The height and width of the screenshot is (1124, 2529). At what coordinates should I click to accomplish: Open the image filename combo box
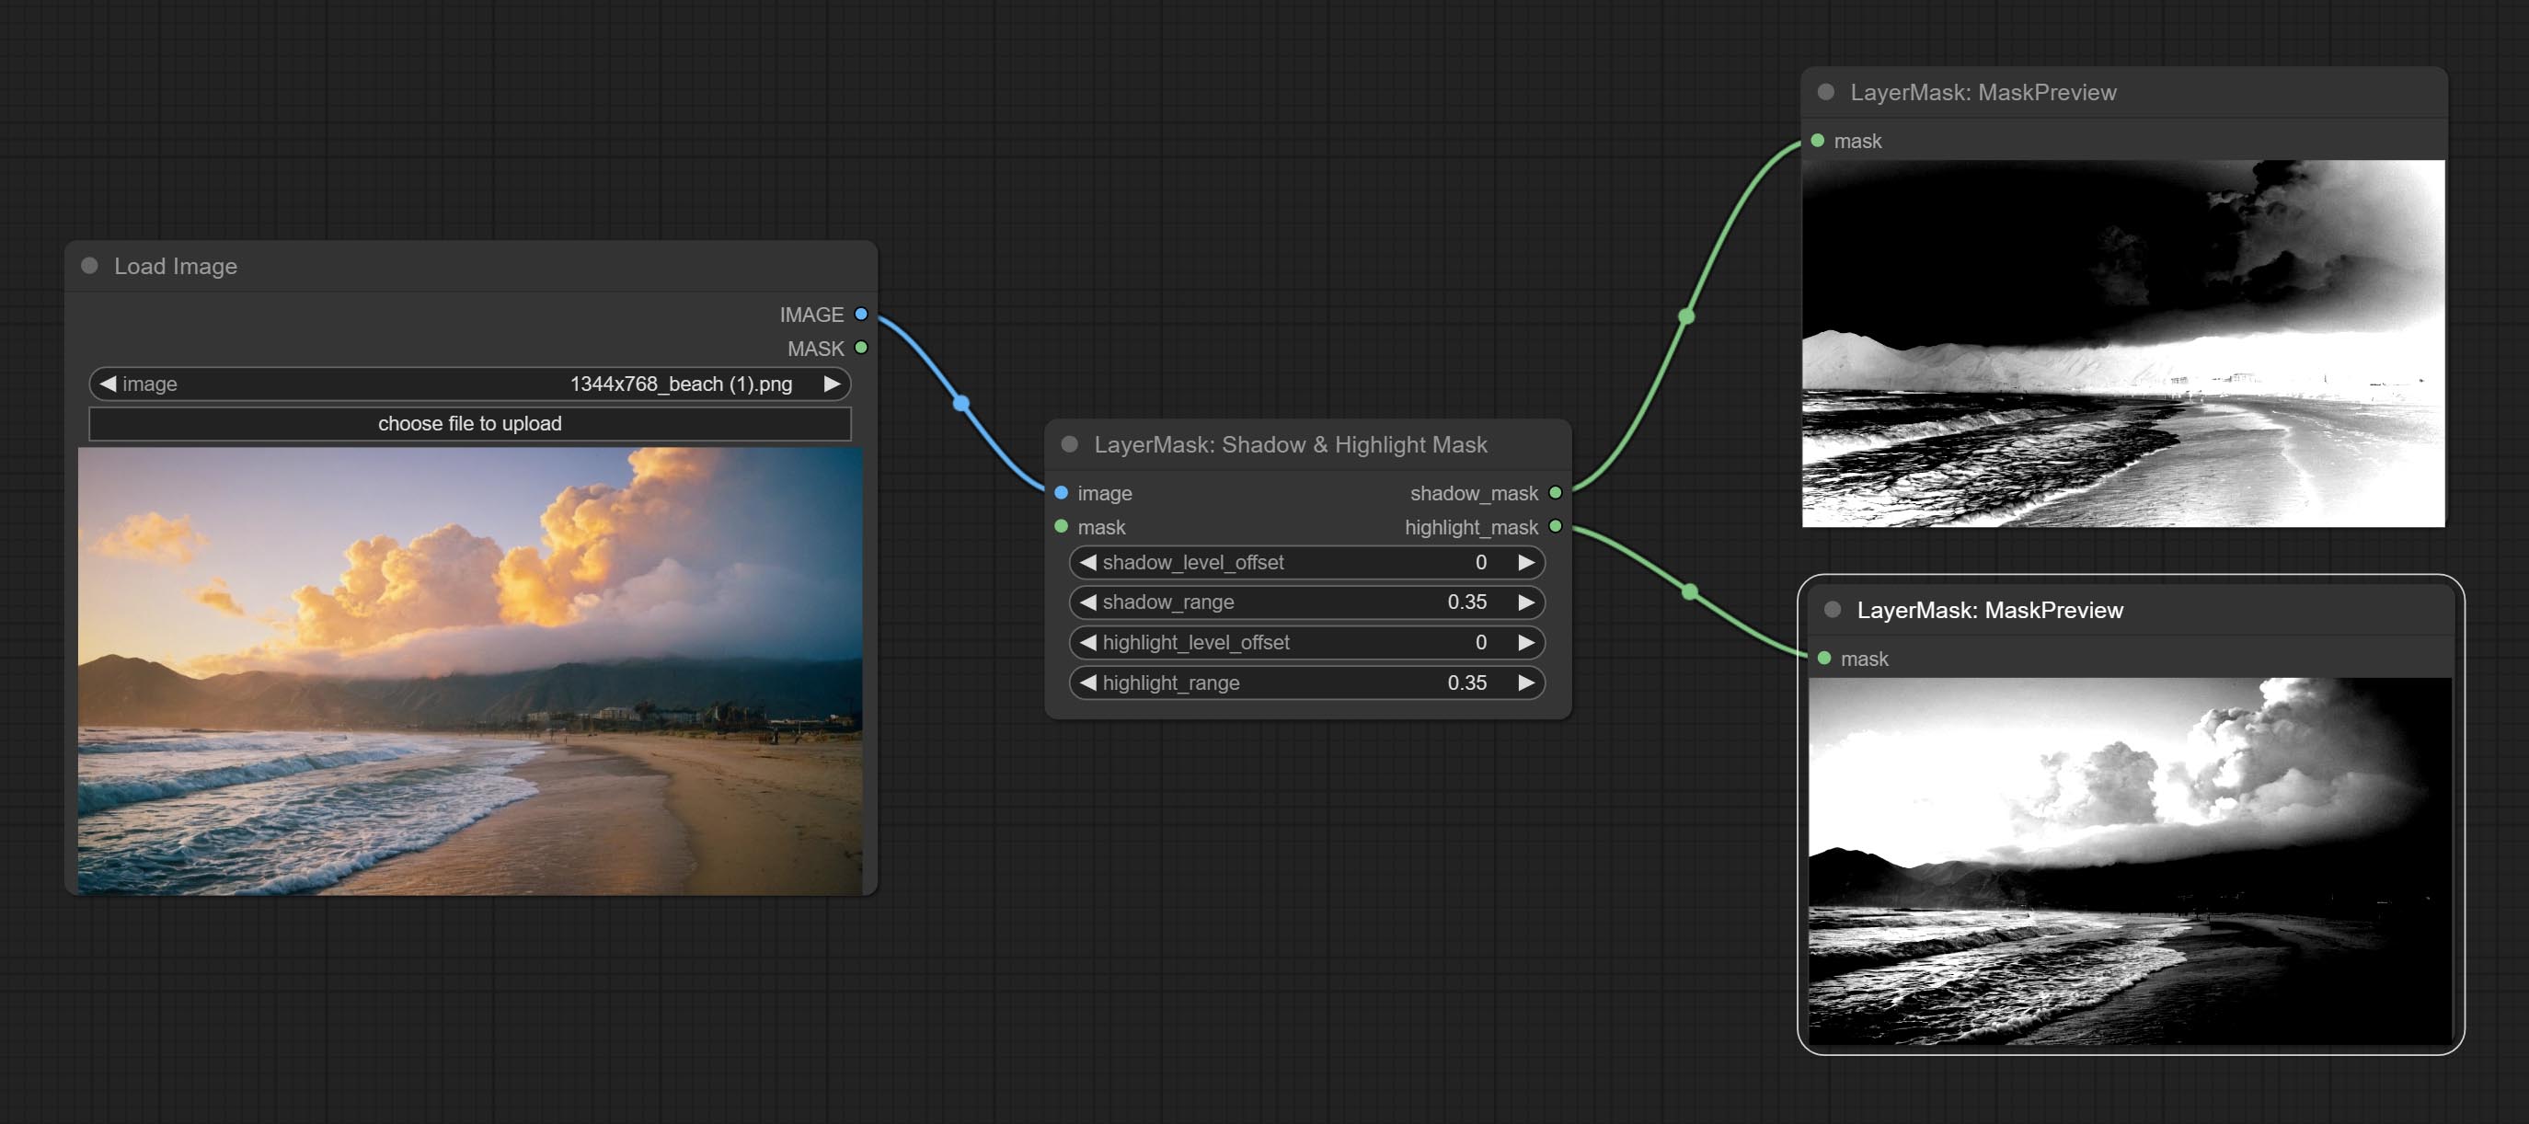click(x=469, y=384)
